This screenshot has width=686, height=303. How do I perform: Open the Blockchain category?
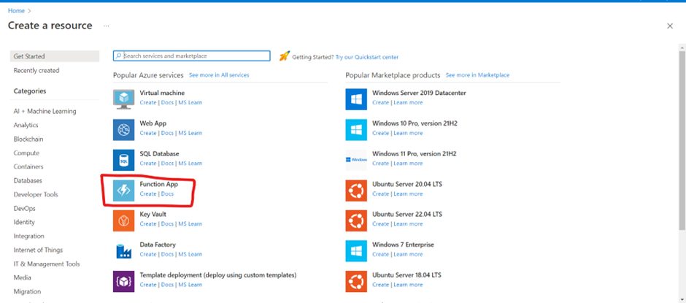click(28, 139)
